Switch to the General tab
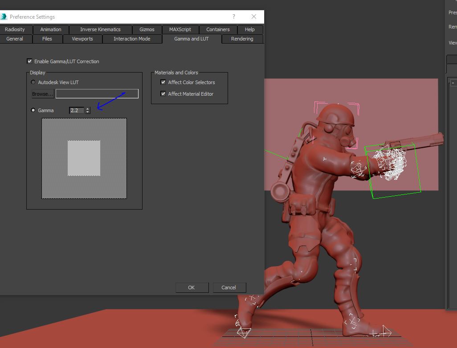Viewport: 457px width, 348px height. tap(15, 39)
